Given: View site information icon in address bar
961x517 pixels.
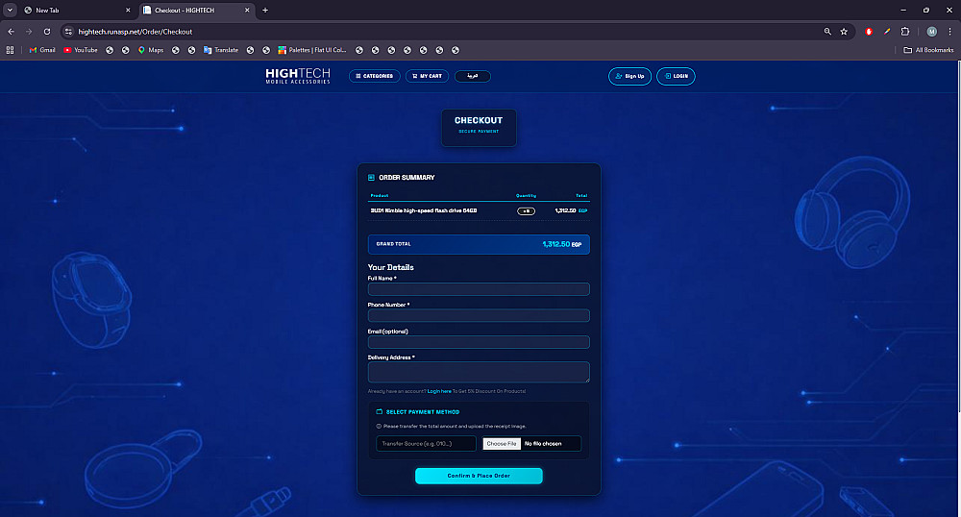Looking at the screenshot, I should tap(68, 32).
